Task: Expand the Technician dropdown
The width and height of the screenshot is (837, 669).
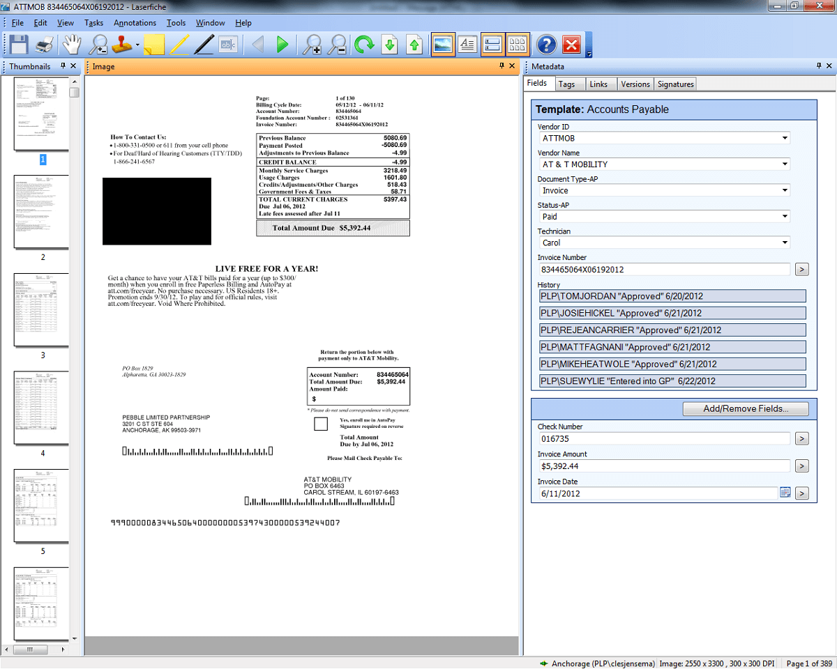Action: click(785, 243)
